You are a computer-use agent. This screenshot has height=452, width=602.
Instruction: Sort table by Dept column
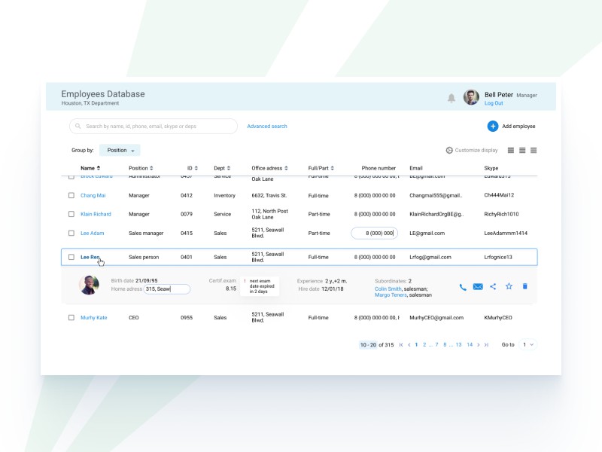(x=222, y=168)
